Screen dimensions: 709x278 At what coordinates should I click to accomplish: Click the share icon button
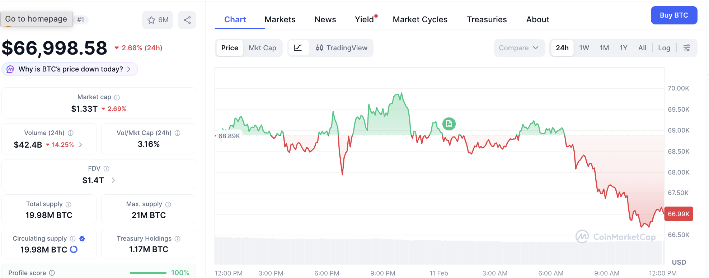(x=187, y=20)
